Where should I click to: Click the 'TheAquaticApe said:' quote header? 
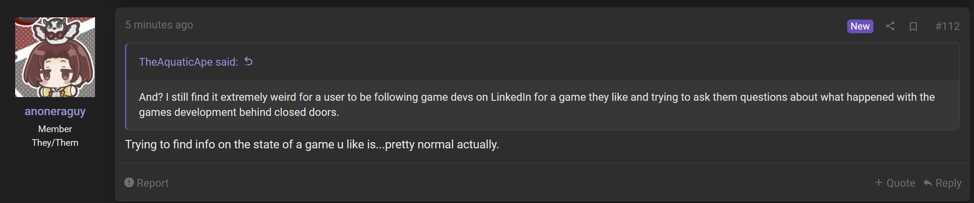(188, 62)
